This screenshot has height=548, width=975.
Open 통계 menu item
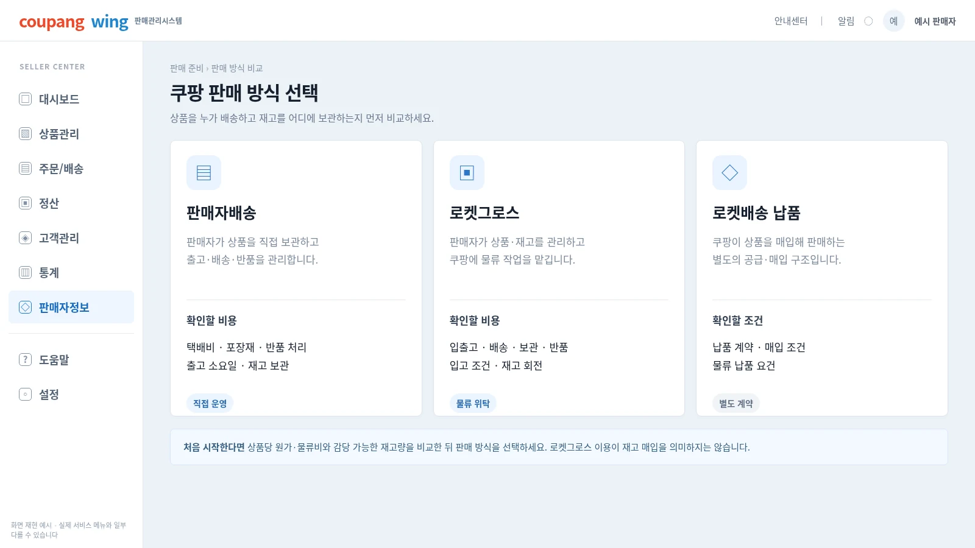pos(71,272)
